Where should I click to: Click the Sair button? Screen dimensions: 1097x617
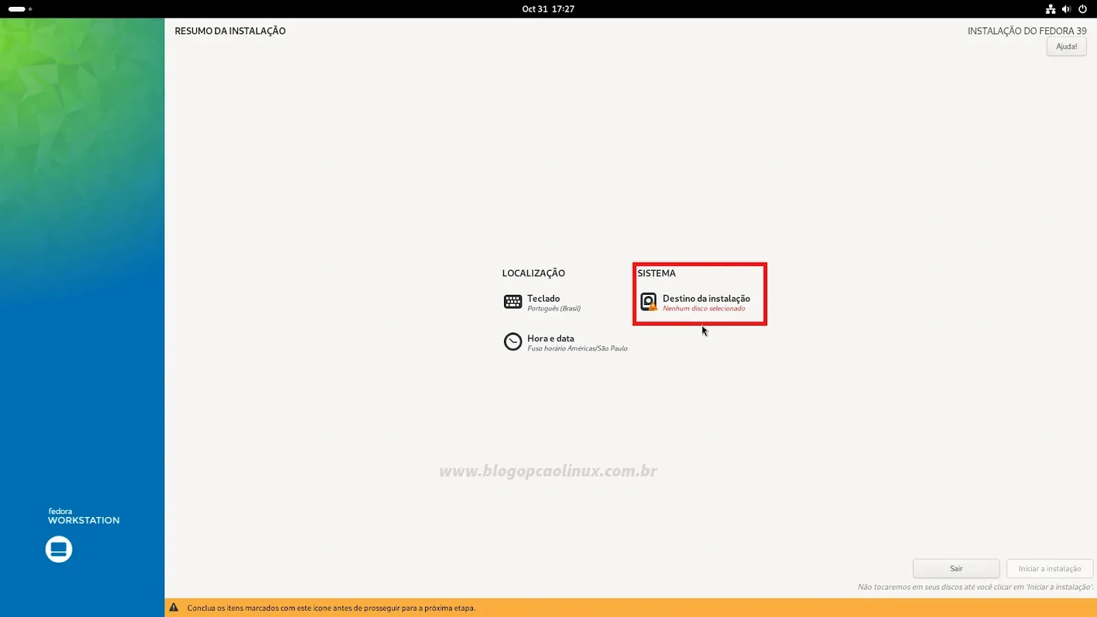click(956, 568)
